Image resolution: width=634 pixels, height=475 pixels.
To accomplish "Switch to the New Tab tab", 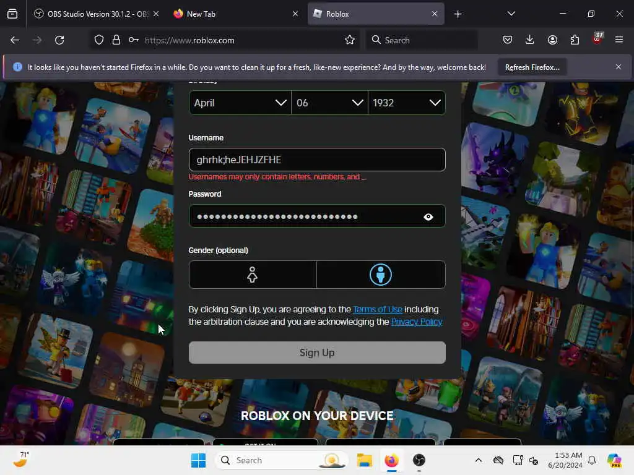I will [236, 14].
